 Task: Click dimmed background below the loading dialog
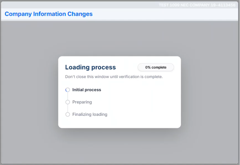click(x=119, y=146)
